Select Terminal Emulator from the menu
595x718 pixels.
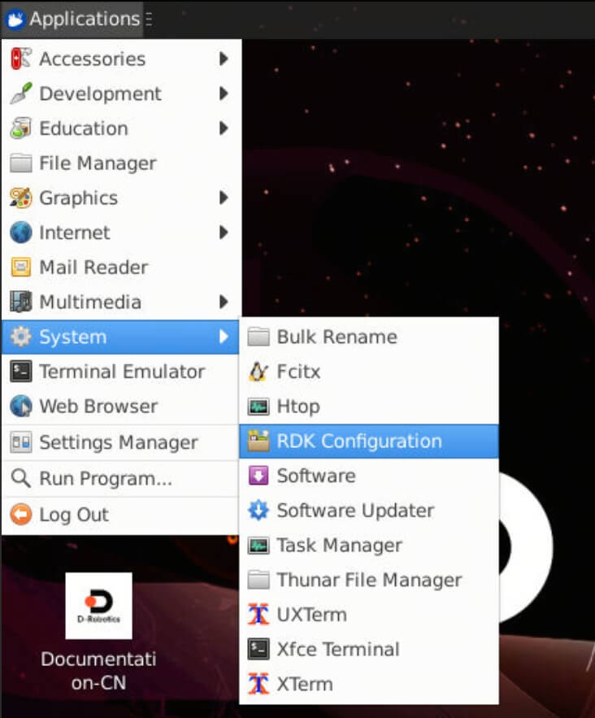pyautogui.click(x=121, y=372)
